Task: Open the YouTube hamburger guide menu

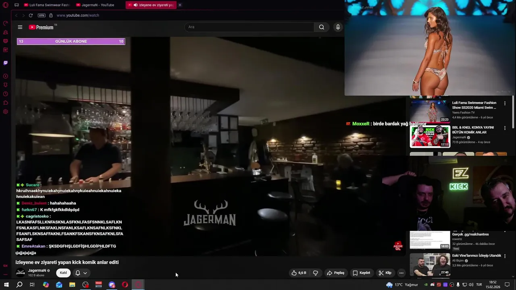Action: pyautogui.click(x=20, y=27)
